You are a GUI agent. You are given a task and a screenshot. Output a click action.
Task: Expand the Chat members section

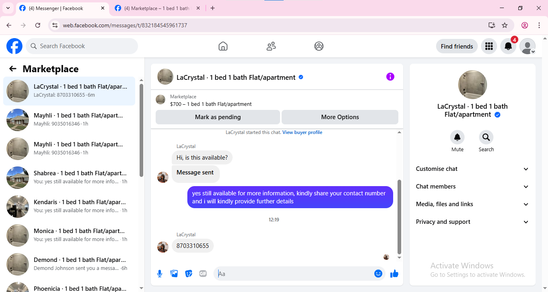pyautogui.click(x=473, y=187)
